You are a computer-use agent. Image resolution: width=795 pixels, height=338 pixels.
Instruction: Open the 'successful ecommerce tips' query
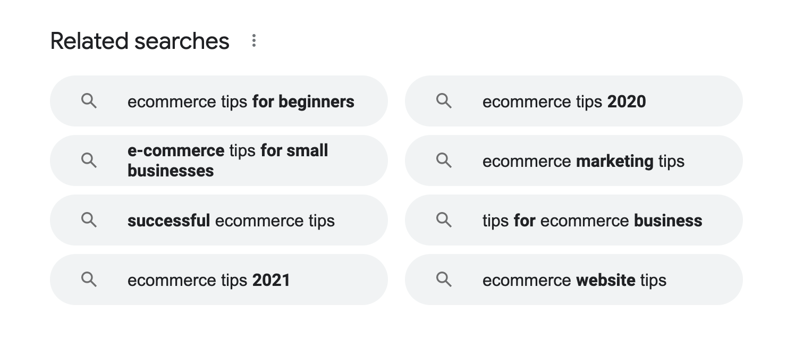tap(231, 220)
